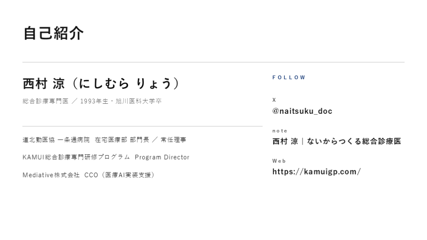Select the 常任理事 text
Screen dimensions: 427x240
pos(173,140)
